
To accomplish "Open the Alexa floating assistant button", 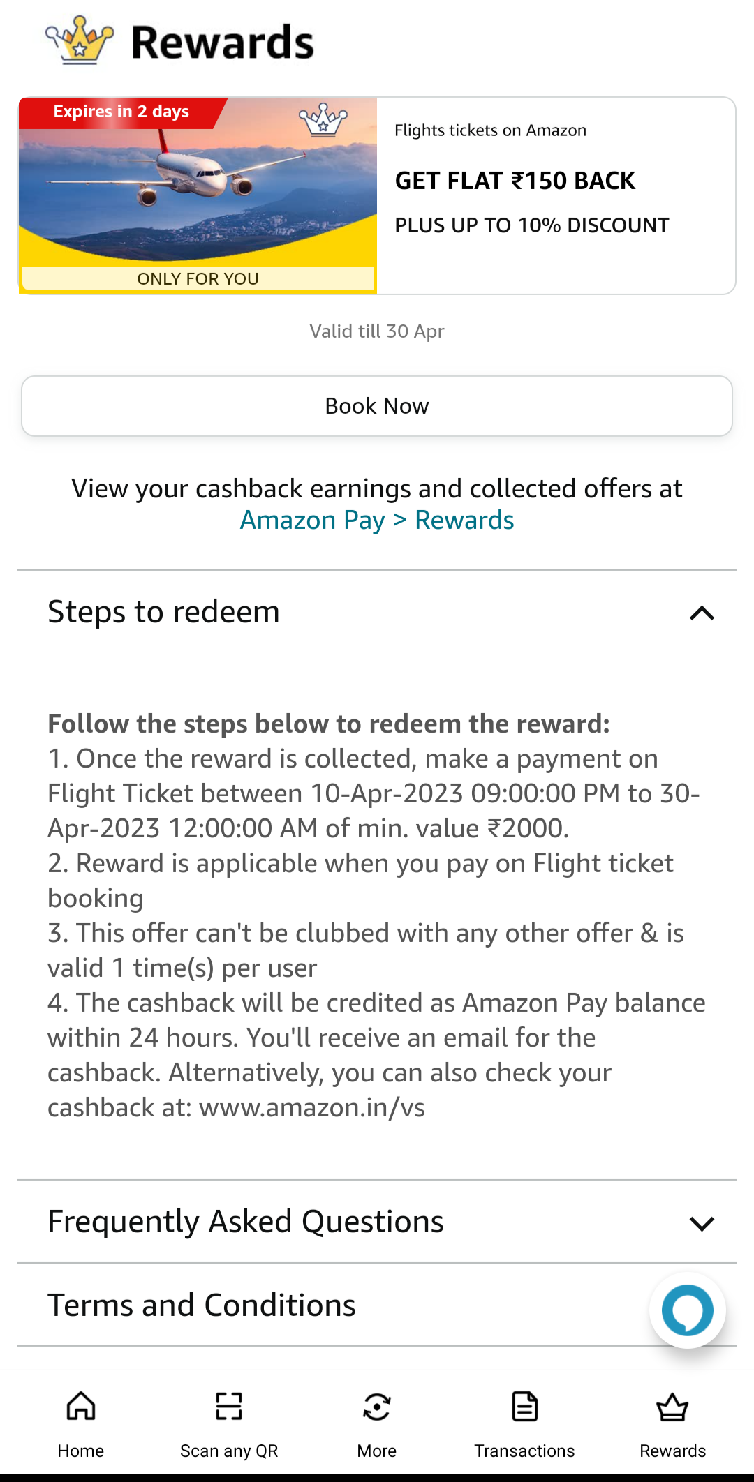I will [688, 1310].
